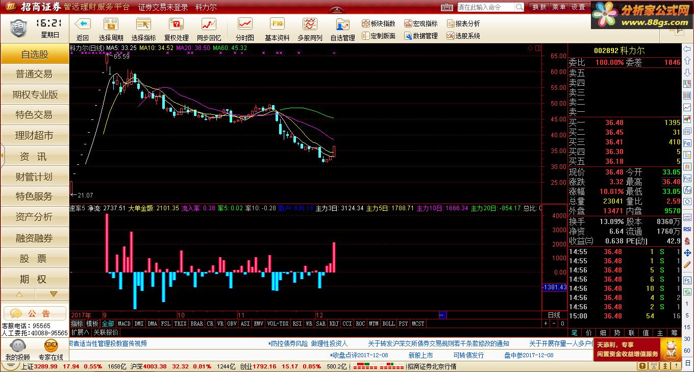The image size is (694, 372).
Task: Click the lock safe logo icon
Action: [x=18, y=28]
